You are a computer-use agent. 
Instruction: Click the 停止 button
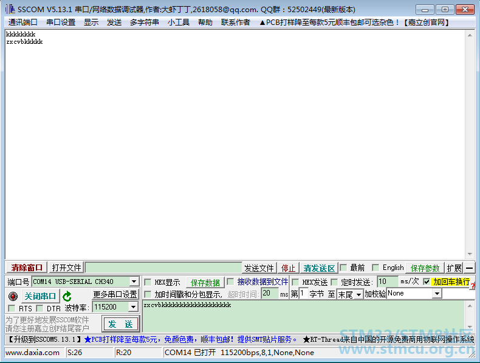[288, 268]
